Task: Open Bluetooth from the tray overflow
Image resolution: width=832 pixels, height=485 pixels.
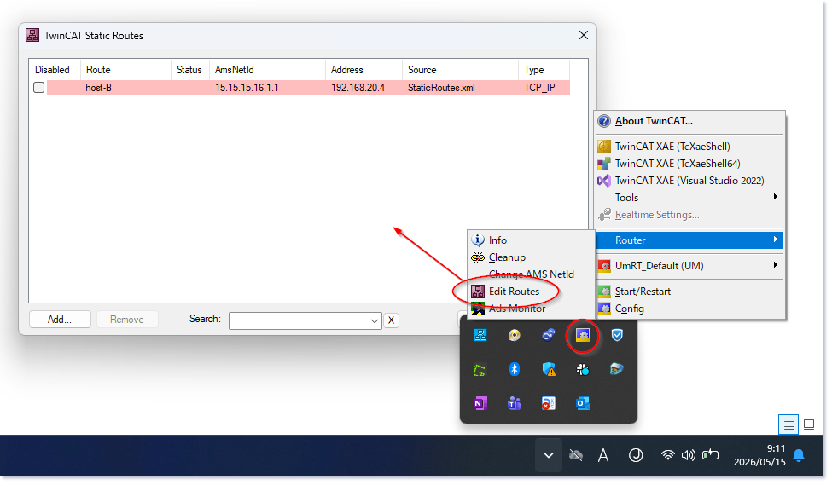Action: pyautogui.click(x=515, y=369)
